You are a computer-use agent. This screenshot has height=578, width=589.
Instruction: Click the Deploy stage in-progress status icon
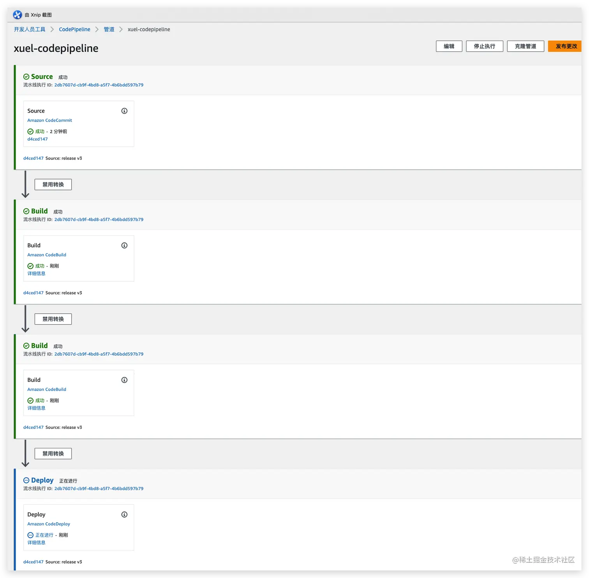(26, 480)
